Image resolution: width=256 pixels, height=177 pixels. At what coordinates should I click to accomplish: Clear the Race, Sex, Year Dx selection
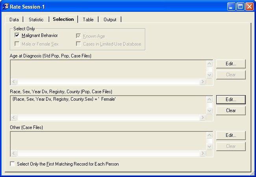(x=231, y=111)
